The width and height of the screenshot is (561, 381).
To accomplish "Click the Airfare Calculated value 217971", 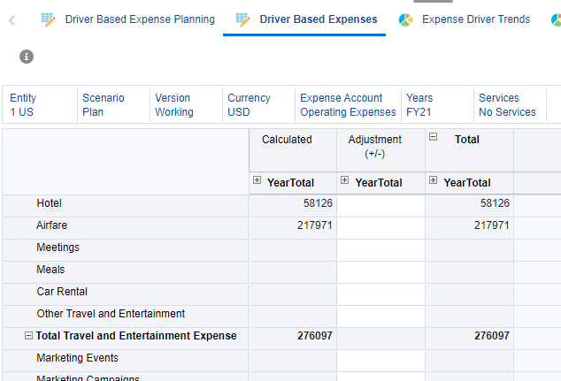I will 314,225.
